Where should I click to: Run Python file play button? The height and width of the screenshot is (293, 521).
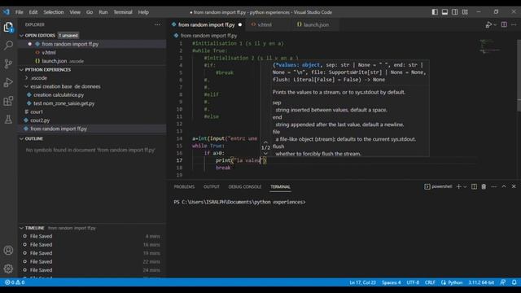pyautogui.click(x=488, y=24)
